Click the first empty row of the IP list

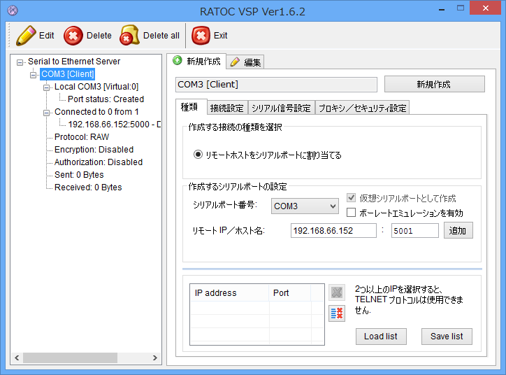tap(257, 308)
